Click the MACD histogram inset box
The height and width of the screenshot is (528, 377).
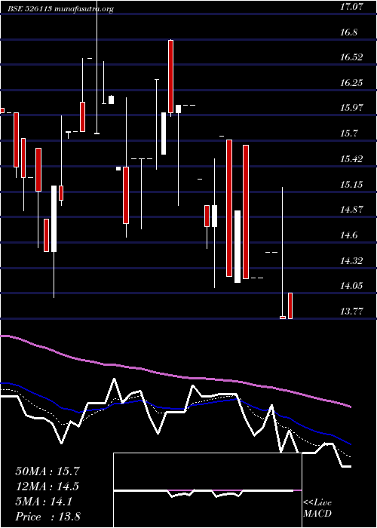(207, 490)
